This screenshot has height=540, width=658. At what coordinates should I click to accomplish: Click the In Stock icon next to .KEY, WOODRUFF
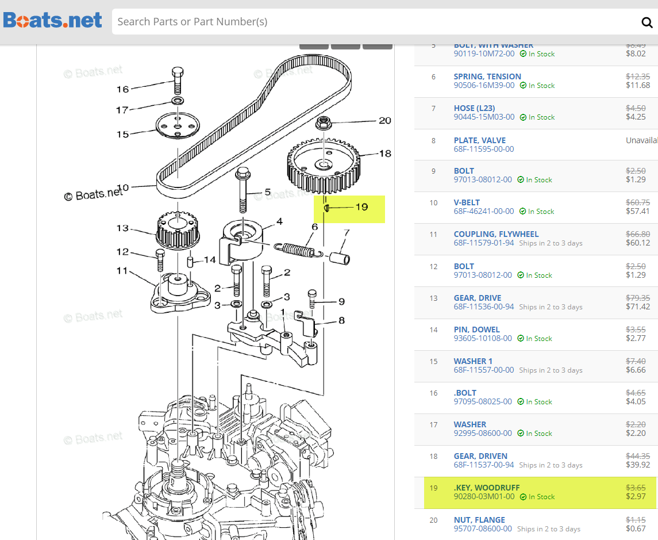point(524,496)
